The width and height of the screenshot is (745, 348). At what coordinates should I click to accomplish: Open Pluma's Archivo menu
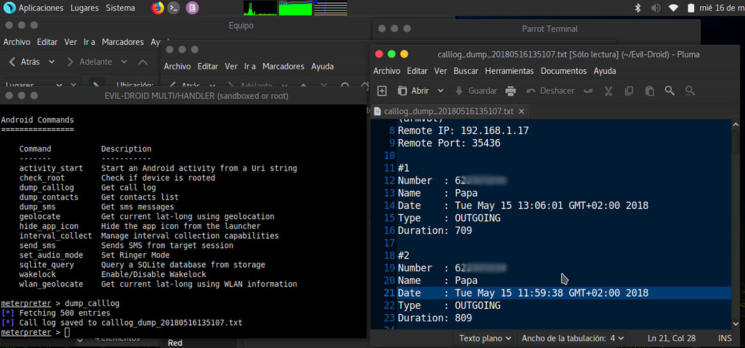point(387,71)
